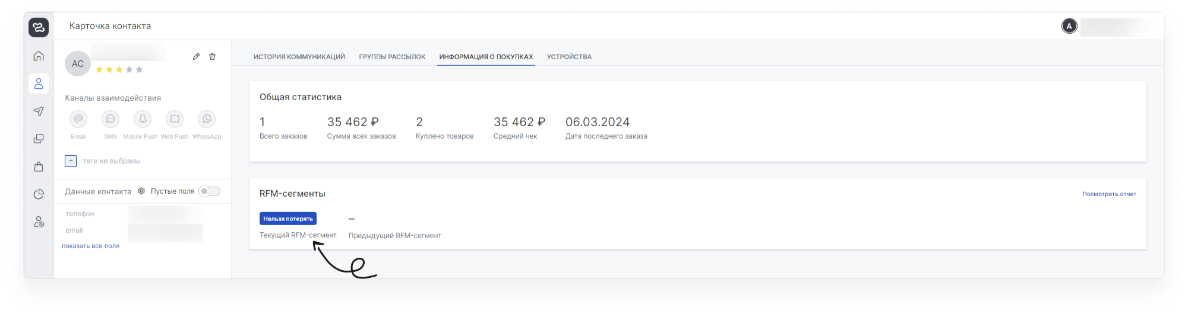This screenshot has width=1188, height=314.
Task: Click the 'AC' contact avatar
Action: (78, 63)
